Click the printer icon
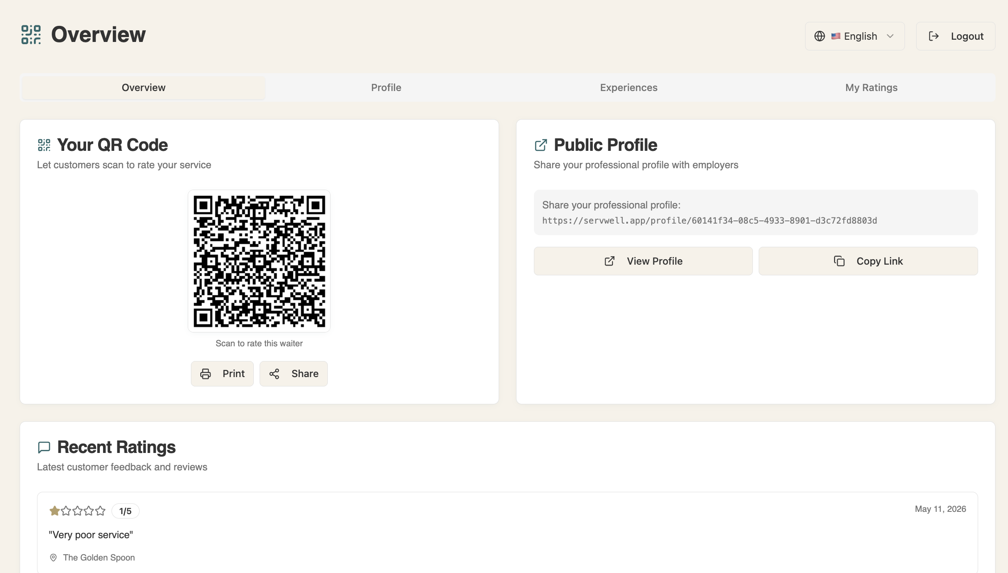 coord(206,374)
